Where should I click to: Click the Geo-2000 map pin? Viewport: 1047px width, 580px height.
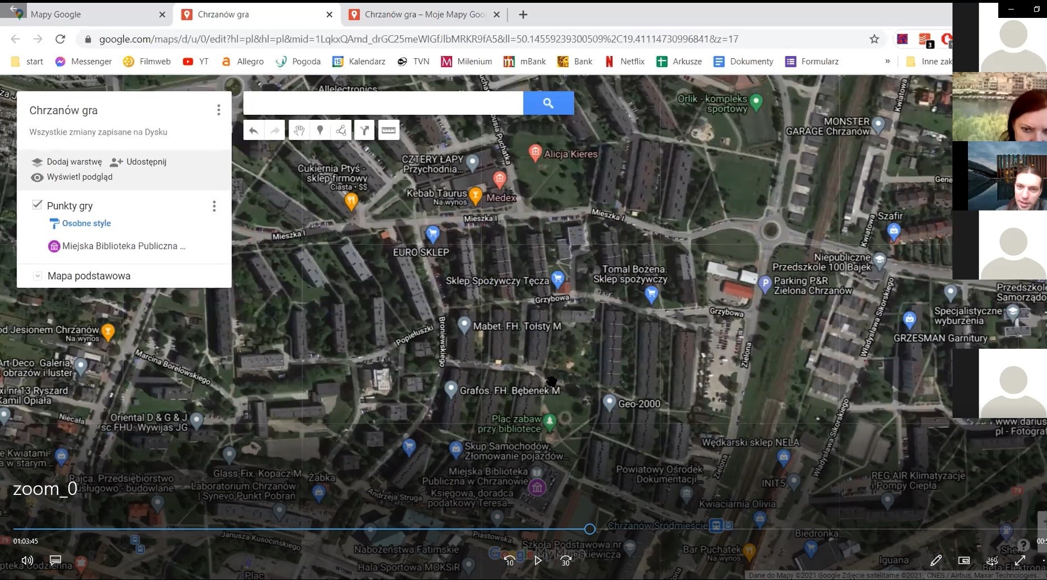coord(609,402)
